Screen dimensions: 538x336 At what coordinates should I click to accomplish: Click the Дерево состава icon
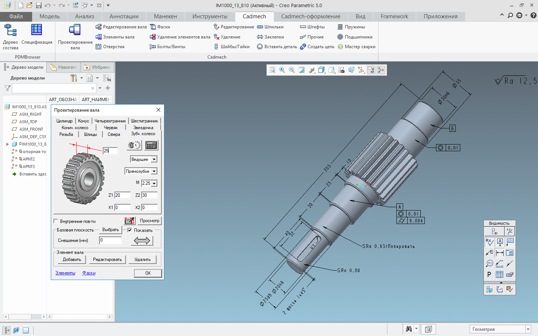pyautogui.click(x=10, y=30)
